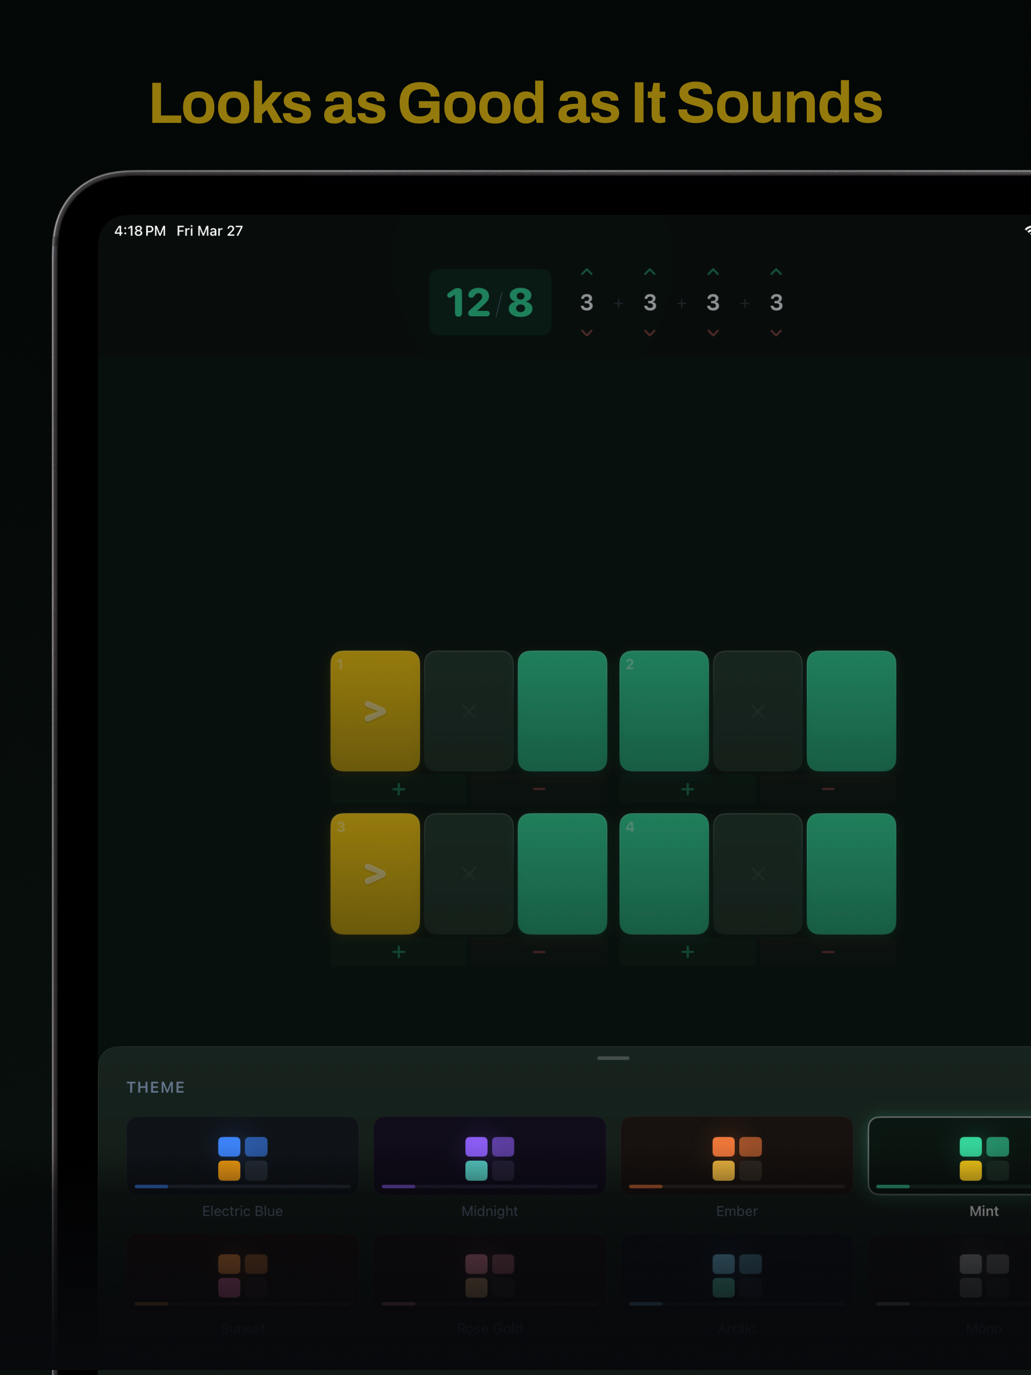This screenshot has height=1375, width=1031.
Task: Select the Ember theme card
Action: tap(736, 1156)
